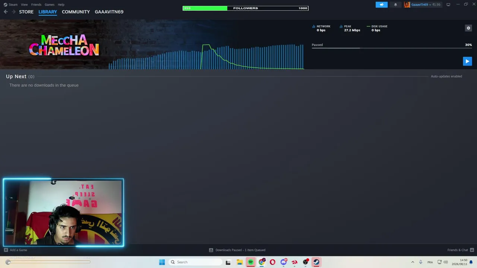Show hidden system tray icons
This screenshot has width=477, height=268.
413,262
